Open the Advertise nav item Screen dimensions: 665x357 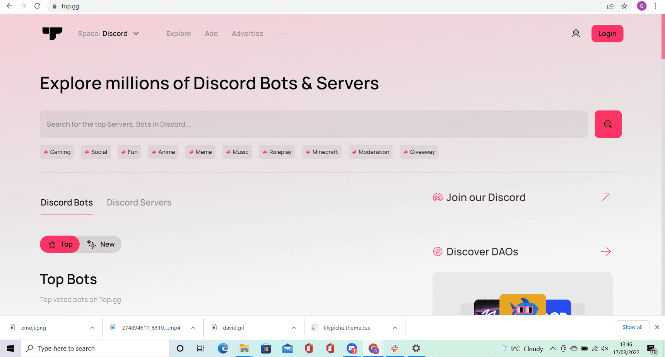click(248, 34)
